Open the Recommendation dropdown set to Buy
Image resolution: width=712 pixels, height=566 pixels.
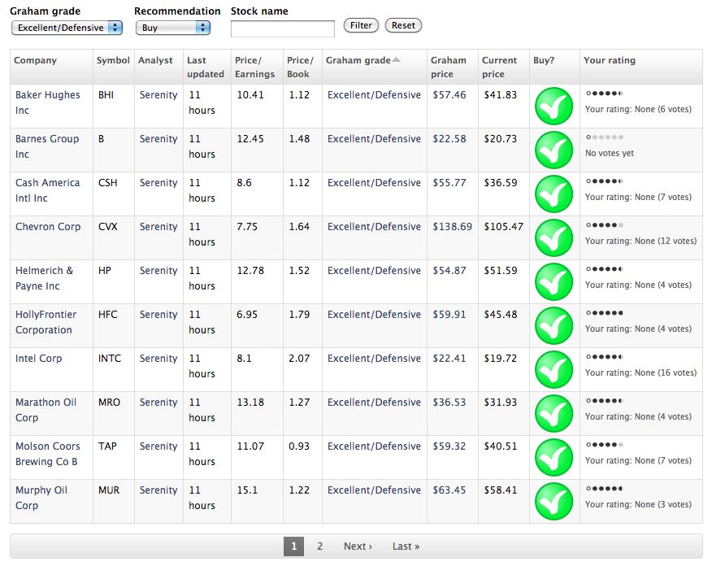click(173, 28)
